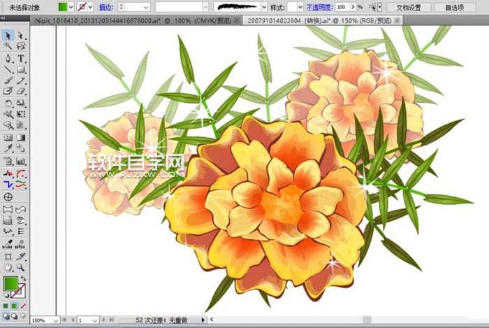Select the Direct Selection tool
Image resolution: width=489 pixels, height=328 pixels.
click(21, 35)
